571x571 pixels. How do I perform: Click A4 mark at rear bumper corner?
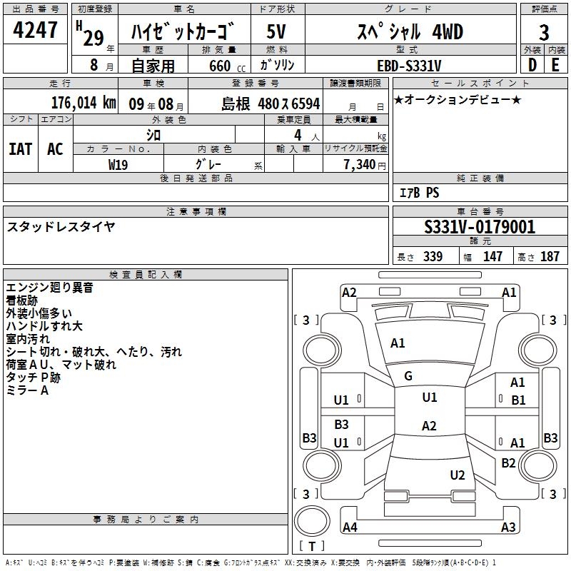point(350,527)
